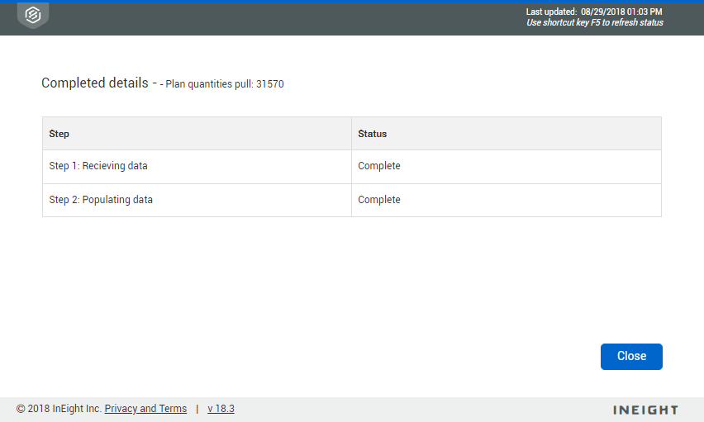Click the Status column header
This screenshot has height=422, width=704.
[x=372, y=134]
